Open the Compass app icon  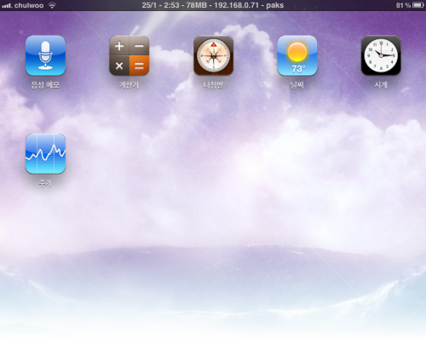click(213, 55)
